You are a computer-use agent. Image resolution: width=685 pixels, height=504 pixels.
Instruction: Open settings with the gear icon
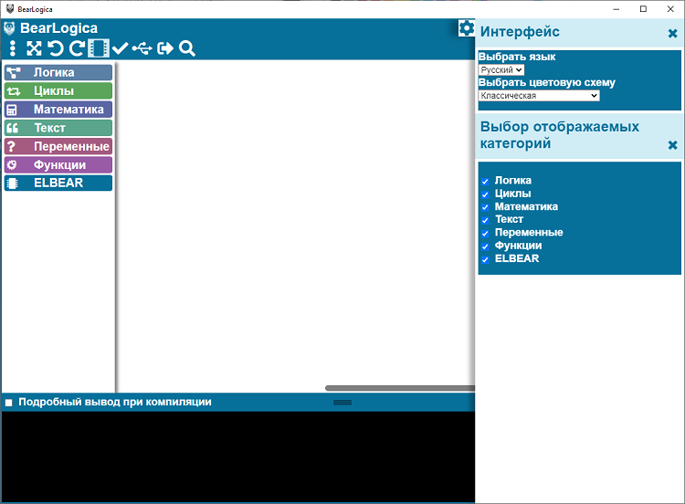466,28
